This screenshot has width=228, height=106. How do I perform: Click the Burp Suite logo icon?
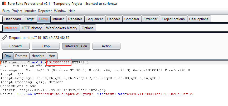coord(4,3)
